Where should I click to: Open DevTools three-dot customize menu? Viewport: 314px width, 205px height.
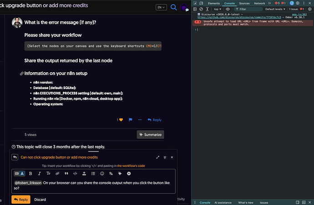click(x=304, y=3)
